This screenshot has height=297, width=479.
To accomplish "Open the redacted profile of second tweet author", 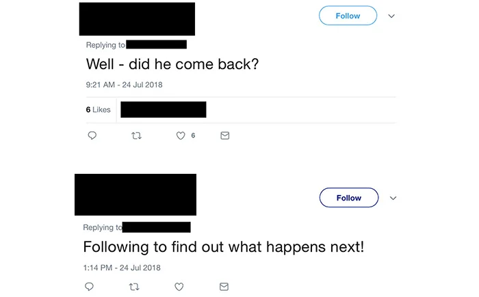I will 135,194.
